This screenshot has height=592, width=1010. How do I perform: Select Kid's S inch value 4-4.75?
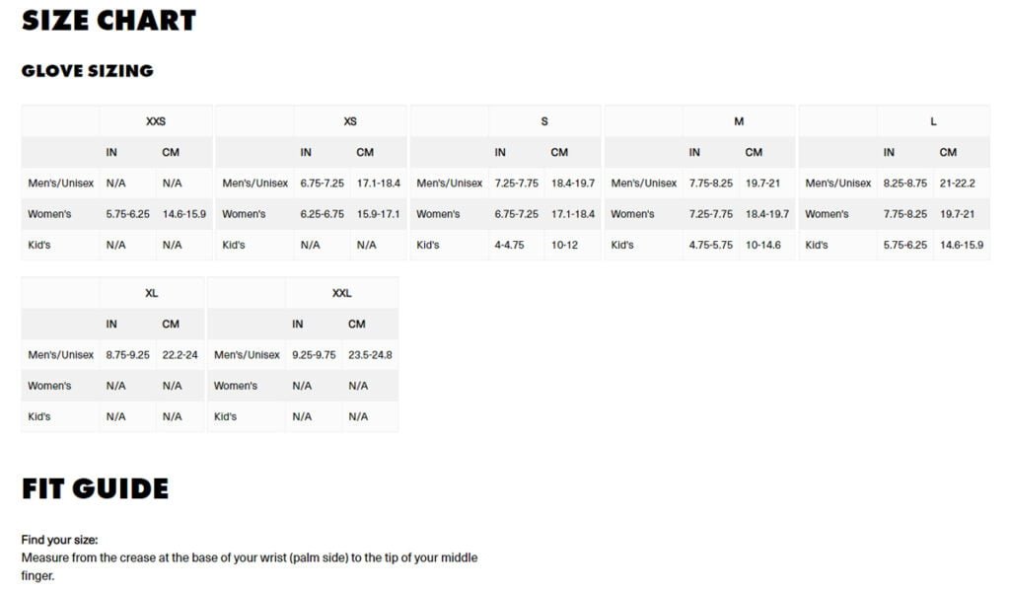(510, 245)
